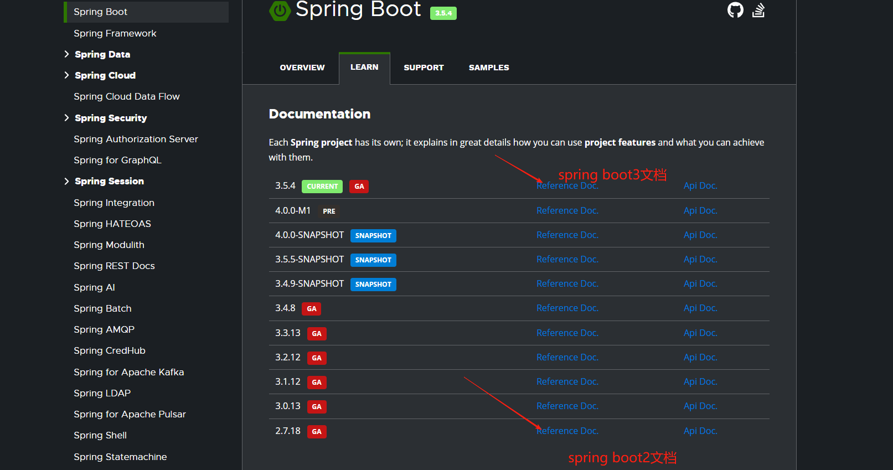Open Reference Doc. for 3.5.5-SNAPSHOT

(567, 259)
